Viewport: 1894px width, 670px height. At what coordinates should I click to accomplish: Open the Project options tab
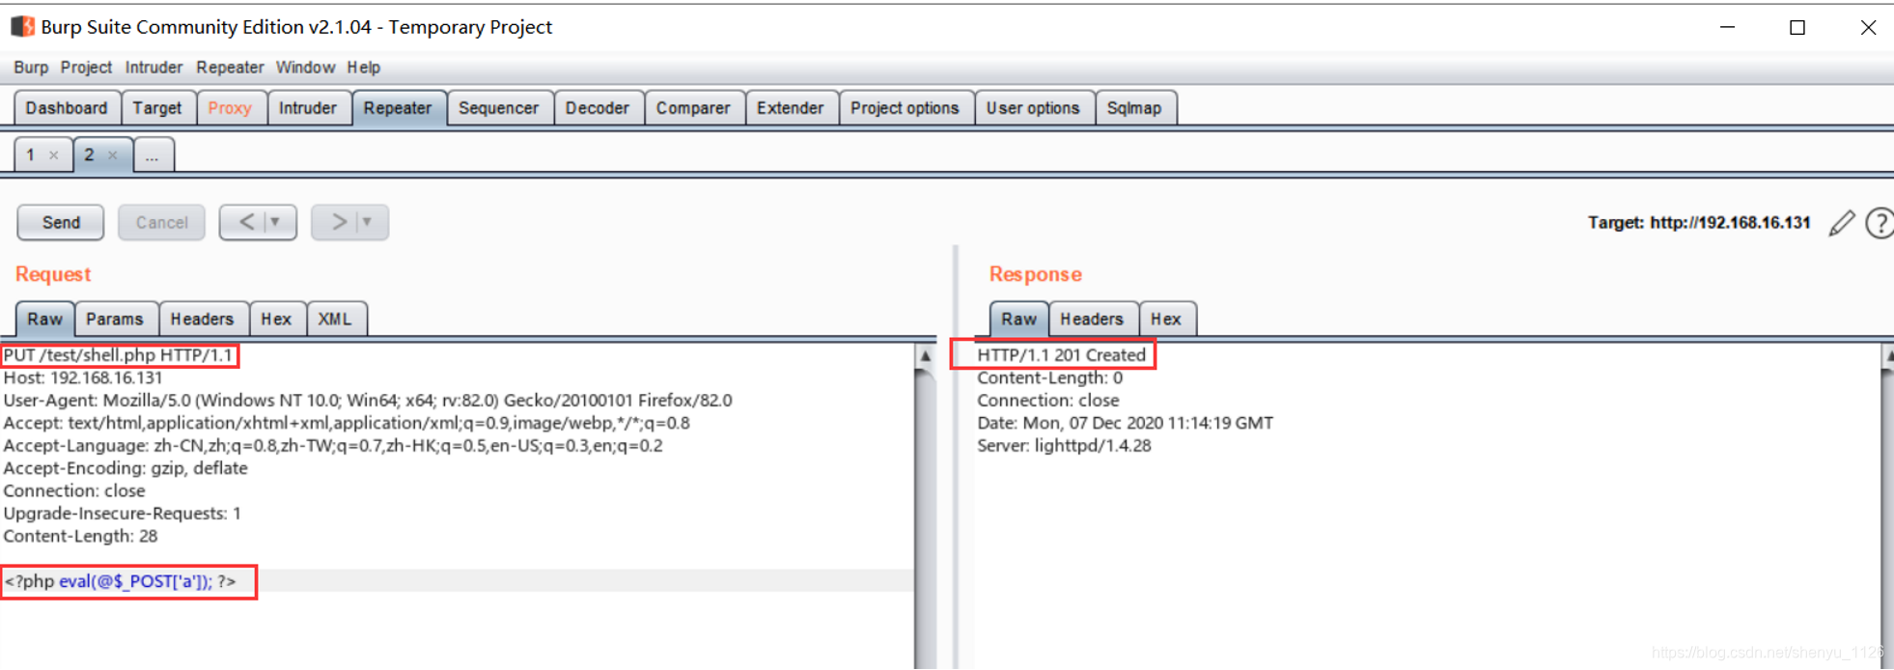point(905,108)
